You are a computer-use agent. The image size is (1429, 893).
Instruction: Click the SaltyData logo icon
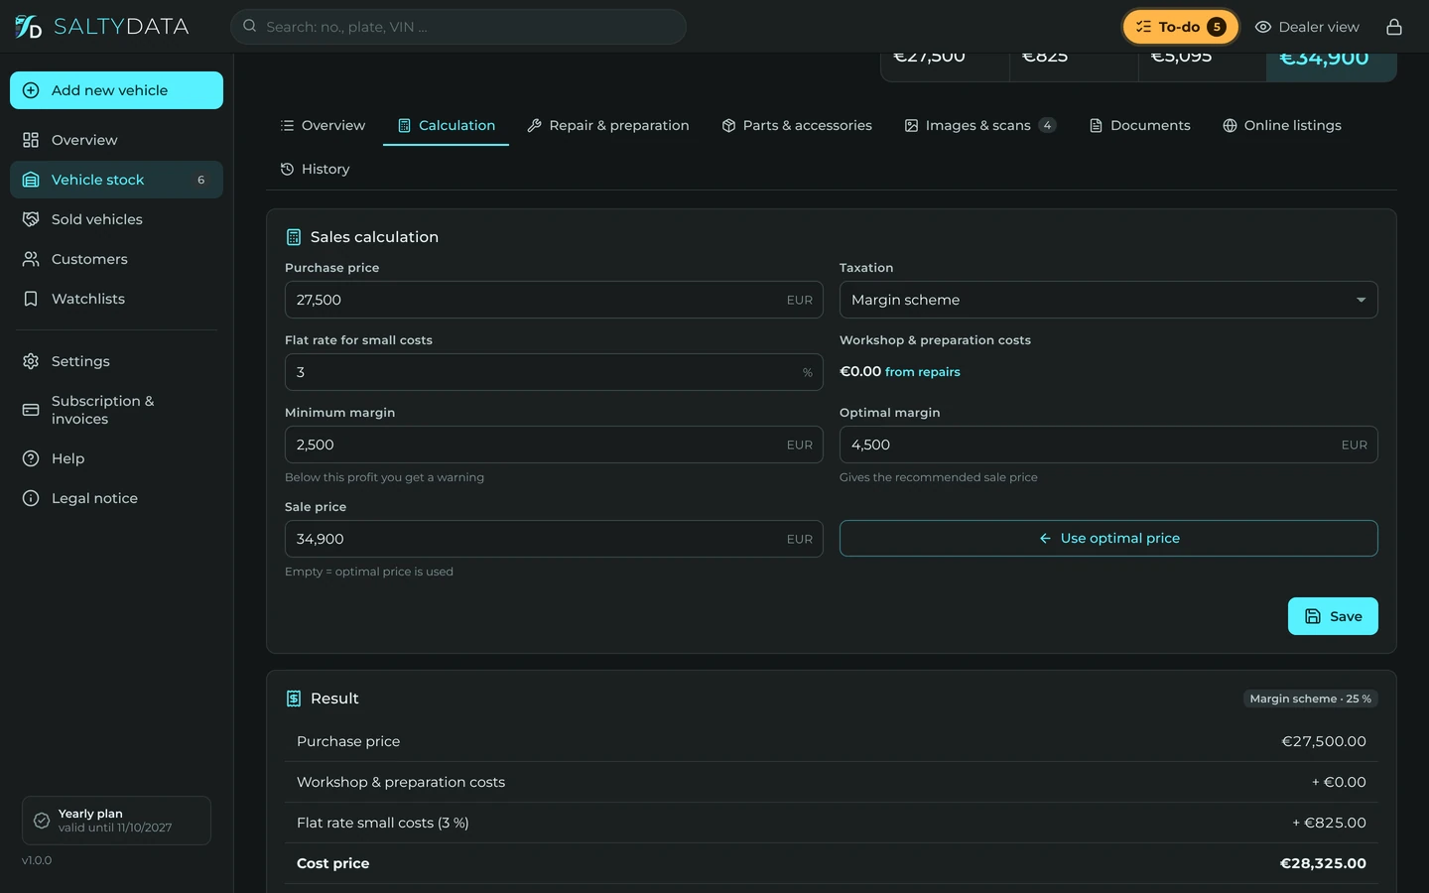(28, 27)
